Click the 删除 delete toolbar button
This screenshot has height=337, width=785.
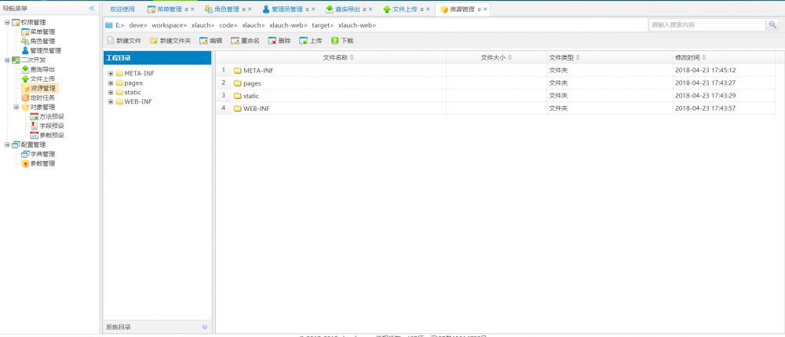click(279, 41)
